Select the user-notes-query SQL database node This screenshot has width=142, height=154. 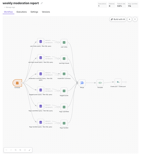point(41,42)
